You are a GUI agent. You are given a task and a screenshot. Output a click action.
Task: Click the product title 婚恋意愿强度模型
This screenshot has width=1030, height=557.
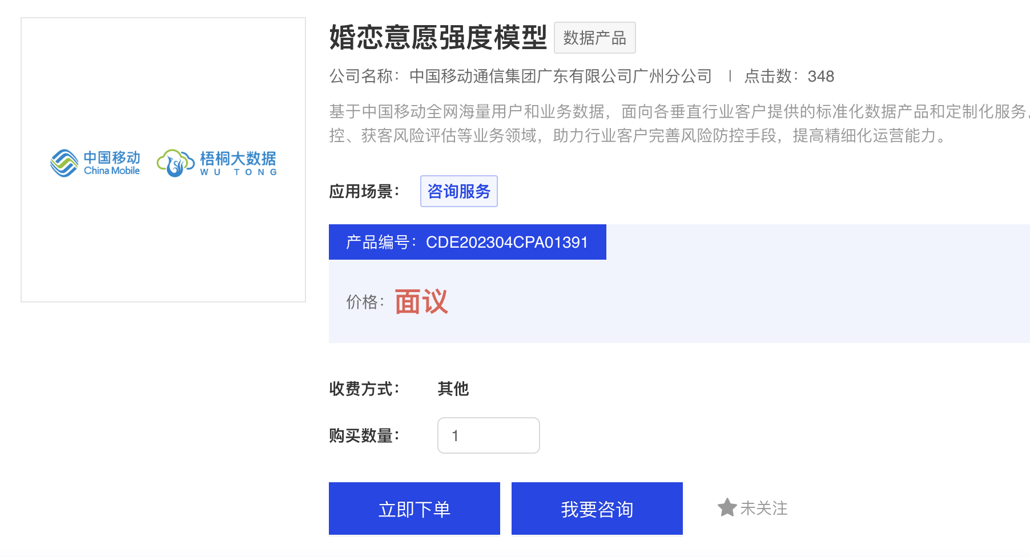[438, 38]
